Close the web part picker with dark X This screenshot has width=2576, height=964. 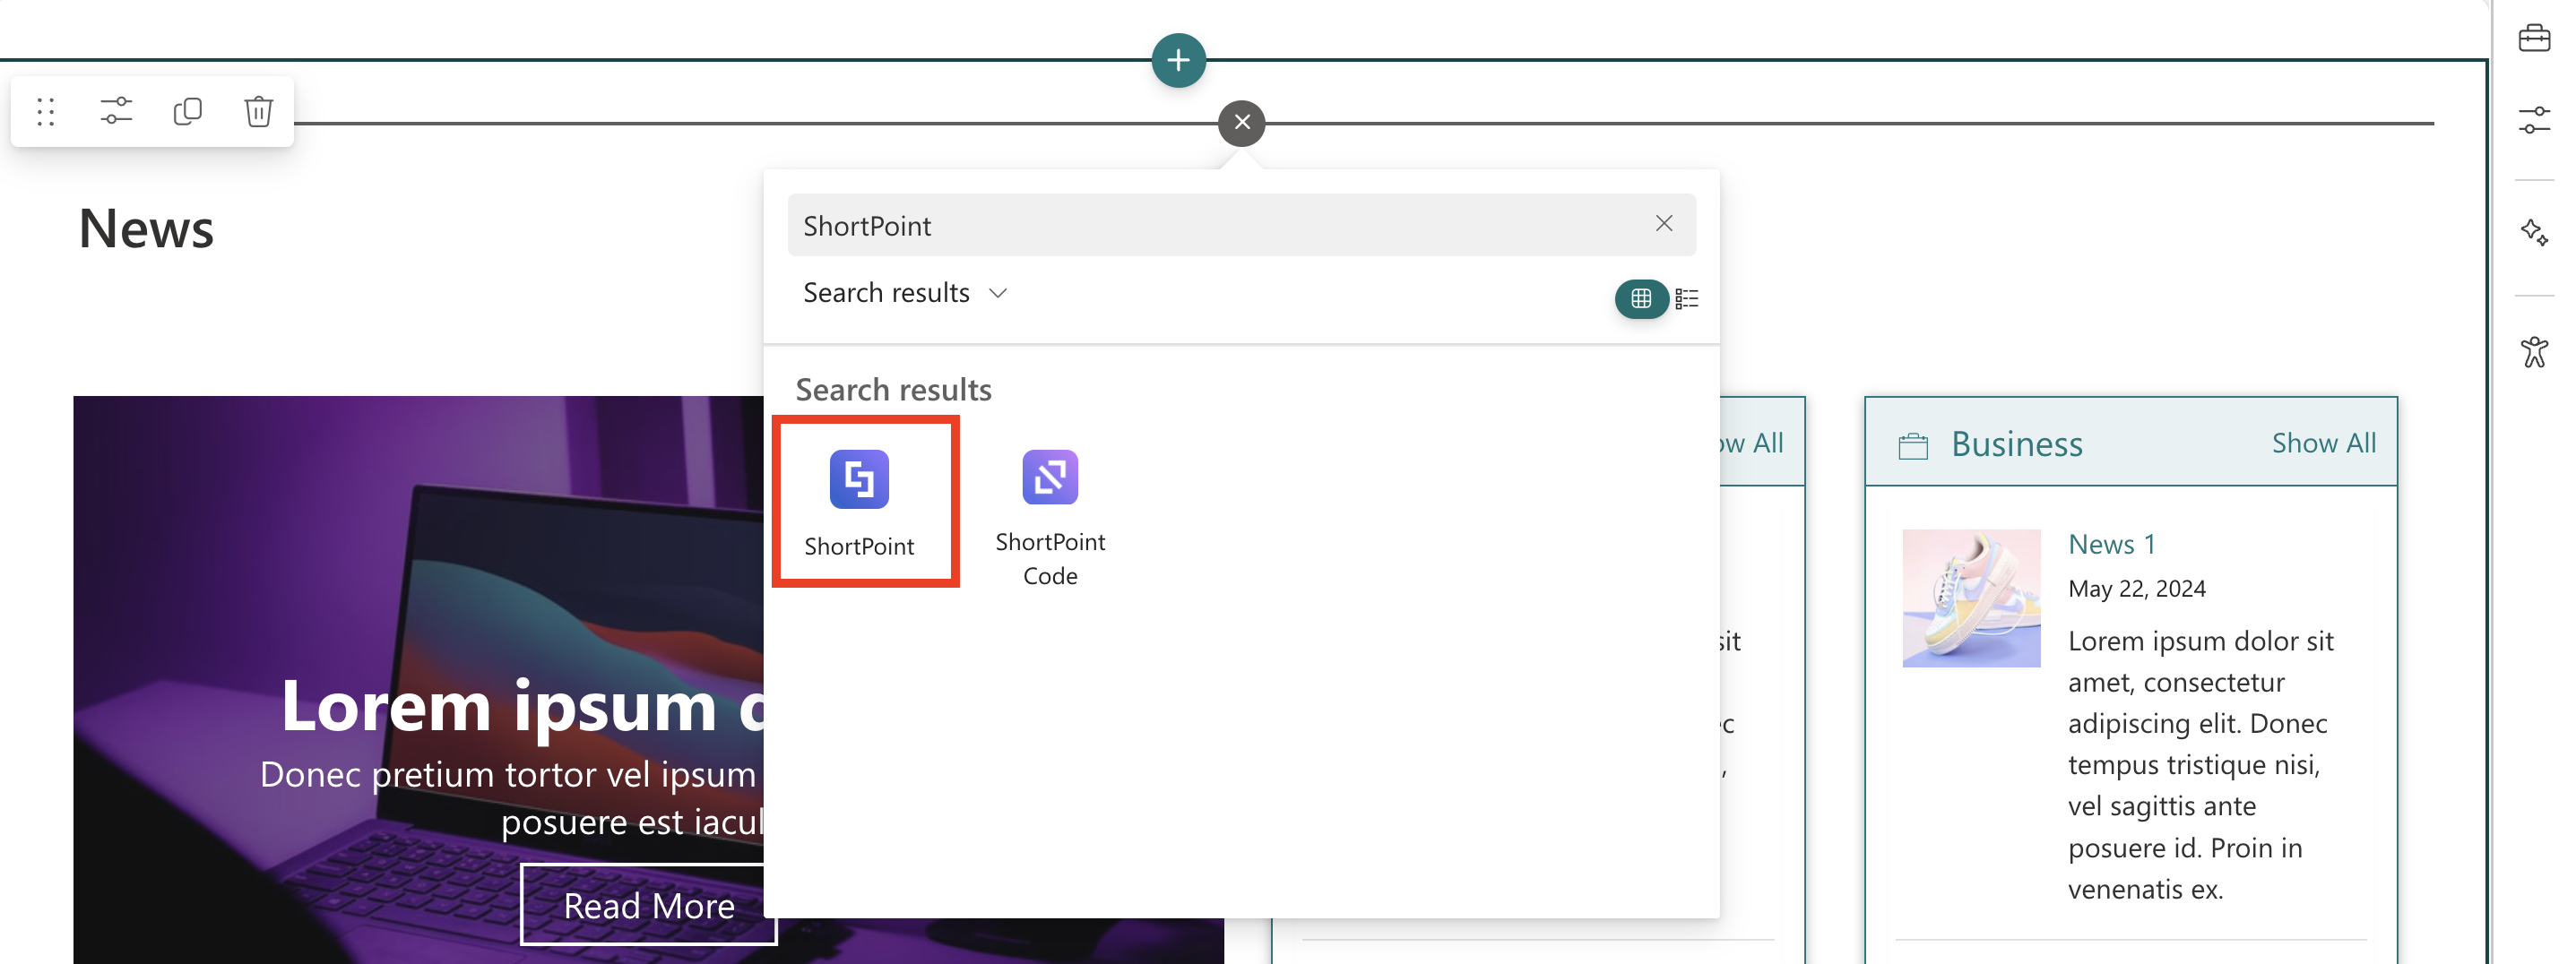(1241, 123)
